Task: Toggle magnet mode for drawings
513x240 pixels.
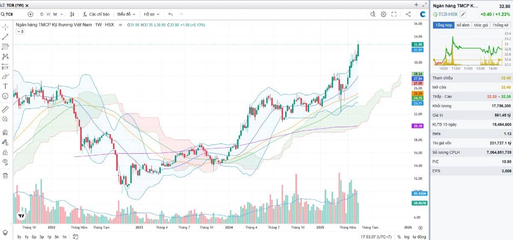Action: pyautogui.click(x=6, y=132)
